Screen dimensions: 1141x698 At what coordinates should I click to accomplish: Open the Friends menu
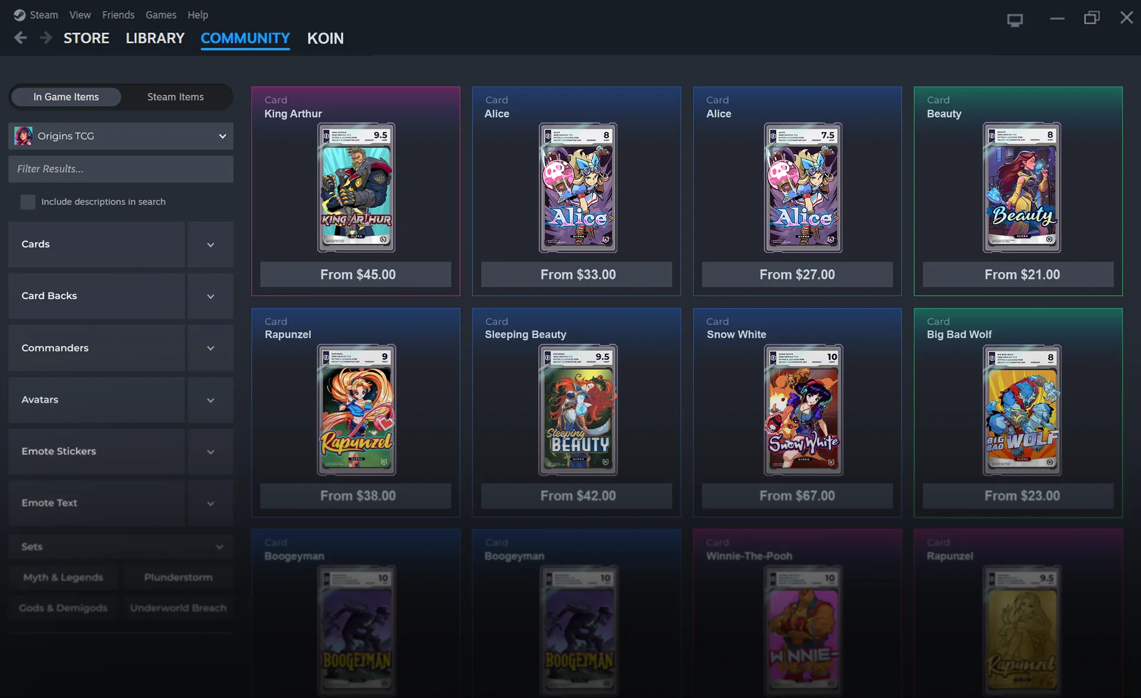(118, 15)
